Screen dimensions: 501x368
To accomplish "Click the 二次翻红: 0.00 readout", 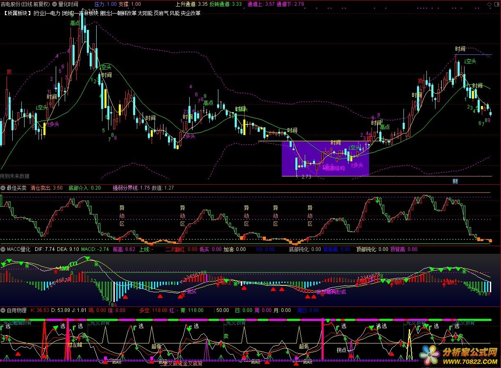I will tap(181, 249).
